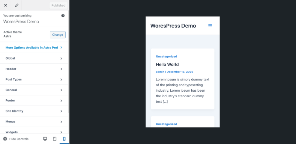The image size is (296, 144).
Task: Open the General section
Action: click(x=34, y=90)
